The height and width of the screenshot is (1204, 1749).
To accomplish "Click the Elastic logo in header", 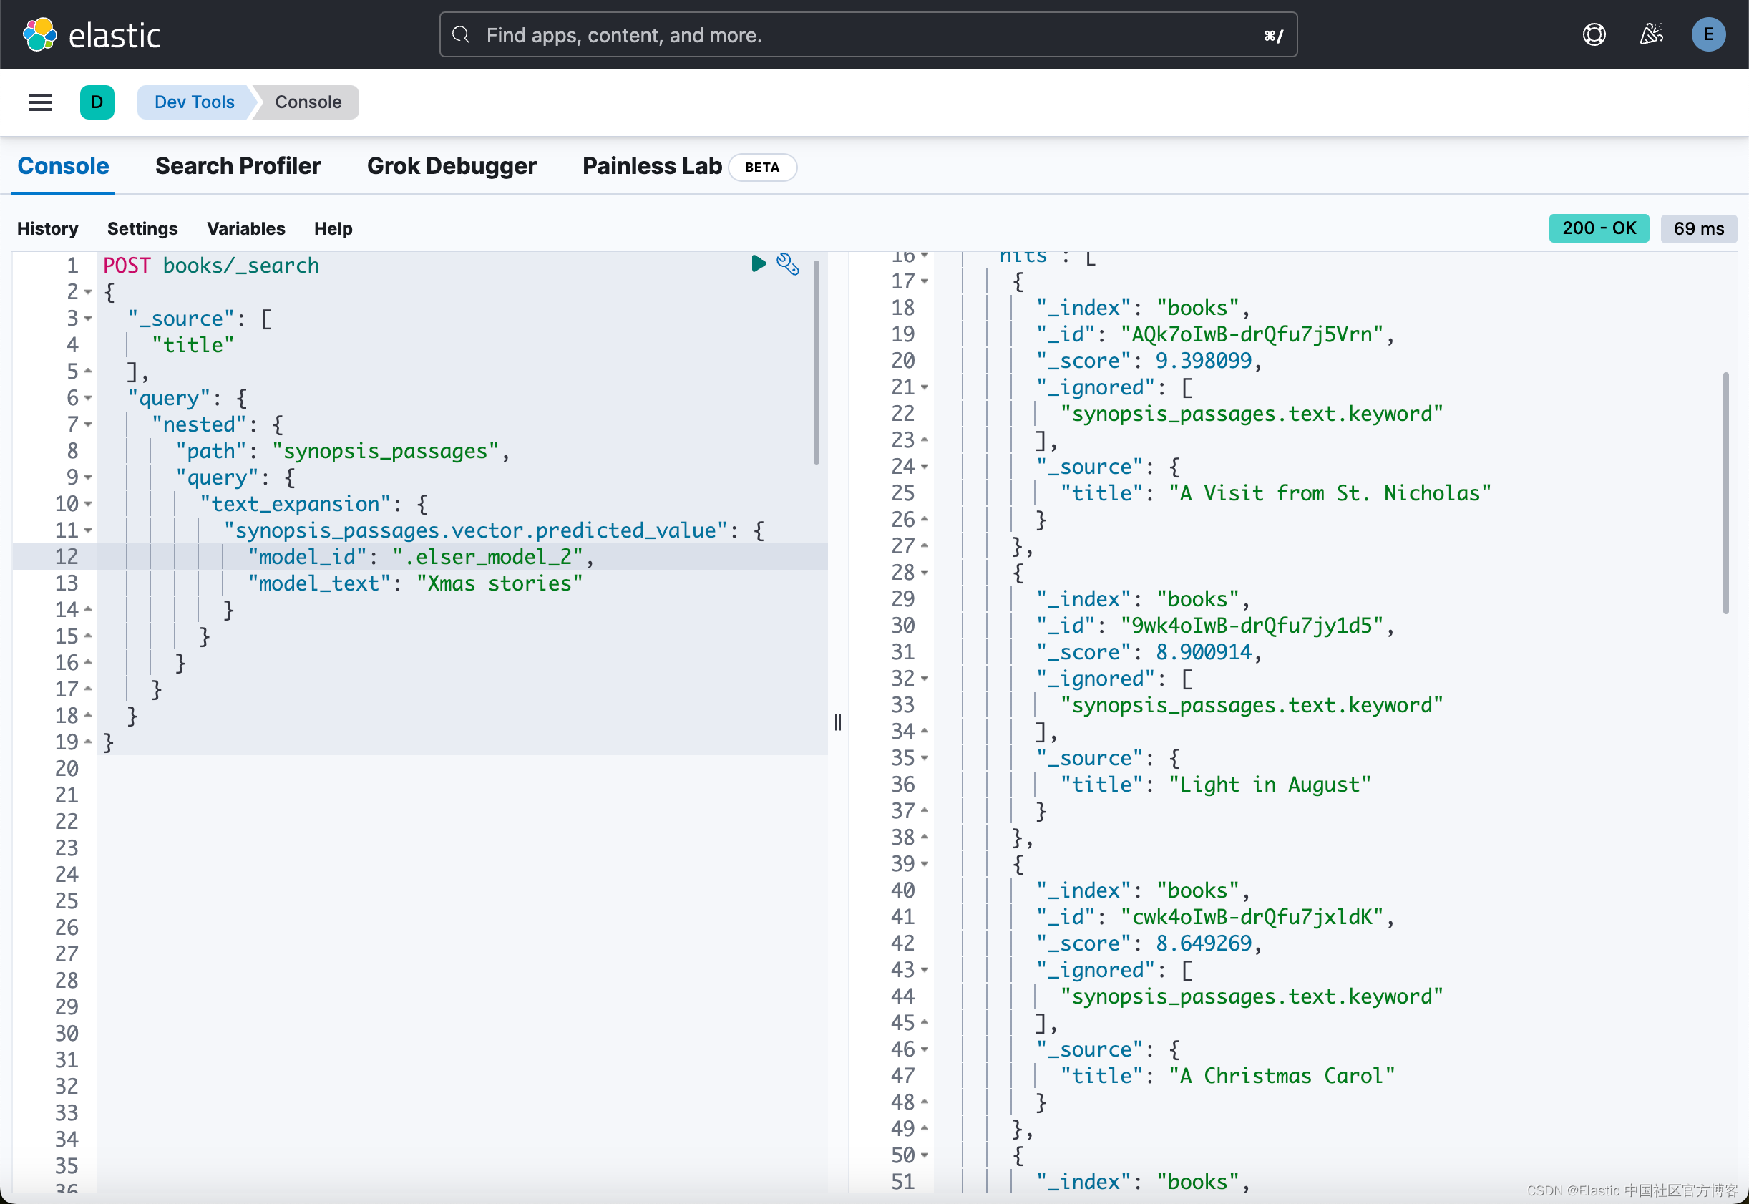I will [92, 34].
